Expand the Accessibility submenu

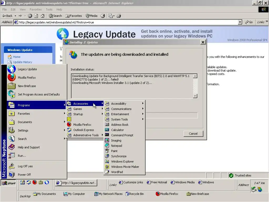125,104
